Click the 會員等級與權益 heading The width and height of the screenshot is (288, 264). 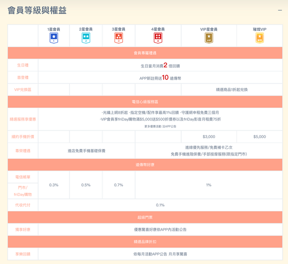37,10
